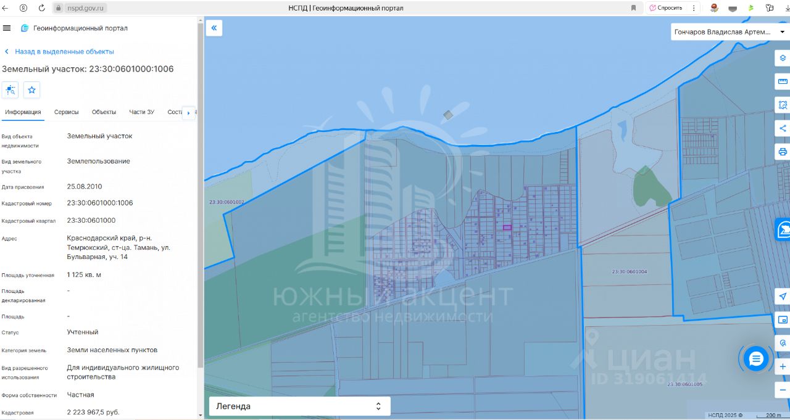Print the map using printer icon
The image size is (790, 420).
pyautogui.click(x=783, y=152)
